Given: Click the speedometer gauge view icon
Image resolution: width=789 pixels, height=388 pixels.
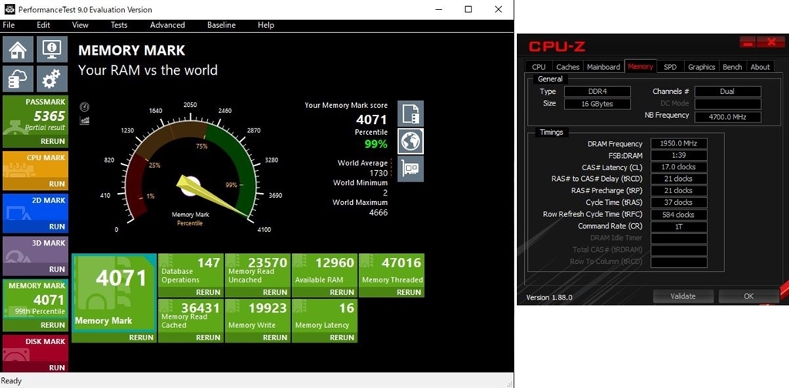Looking at the screenshot, I should pyautogui.click(x=85, y=107).
